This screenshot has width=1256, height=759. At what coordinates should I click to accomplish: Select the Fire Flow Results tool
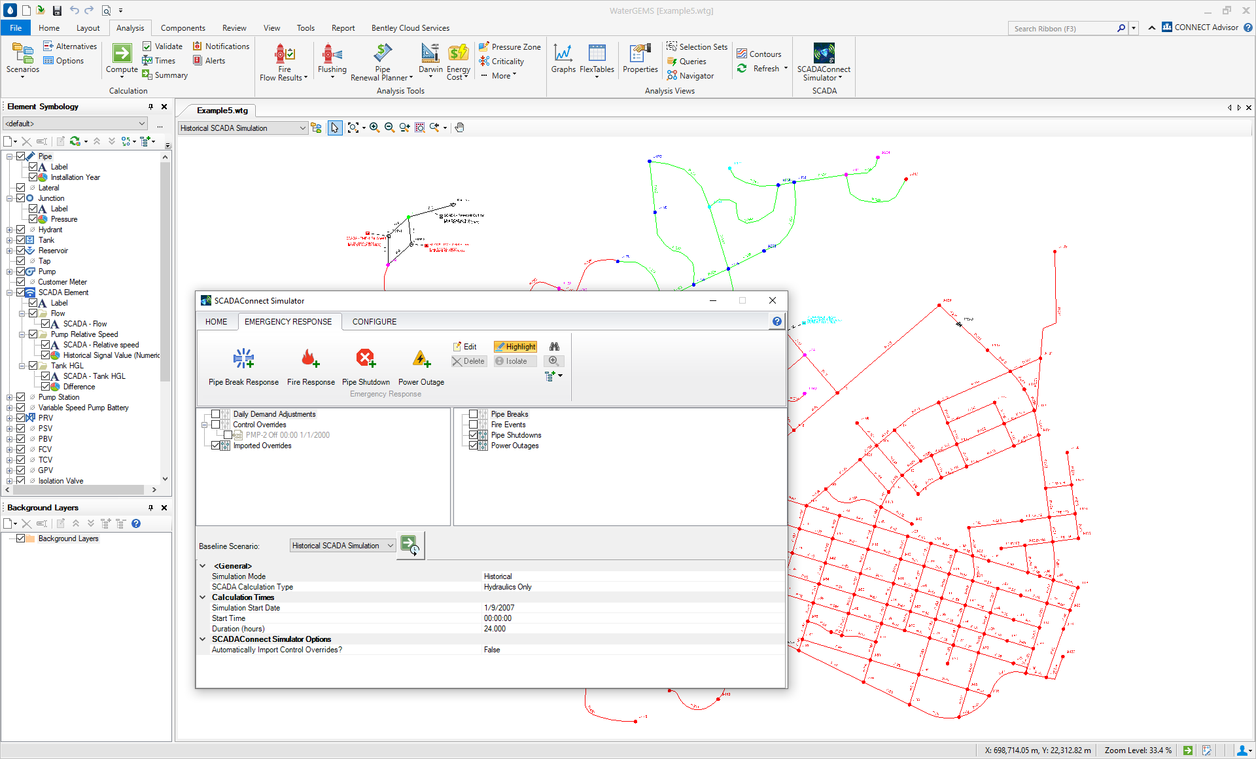click(283, 59)
